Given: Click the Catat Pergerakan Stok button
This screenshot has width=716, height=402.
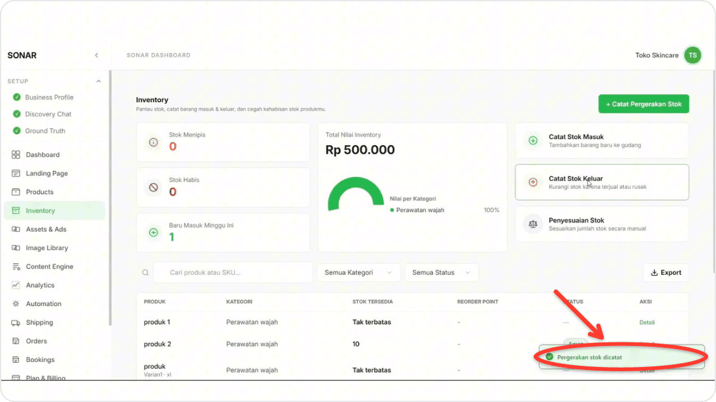Looking at the screenshot, I should 643,104.
